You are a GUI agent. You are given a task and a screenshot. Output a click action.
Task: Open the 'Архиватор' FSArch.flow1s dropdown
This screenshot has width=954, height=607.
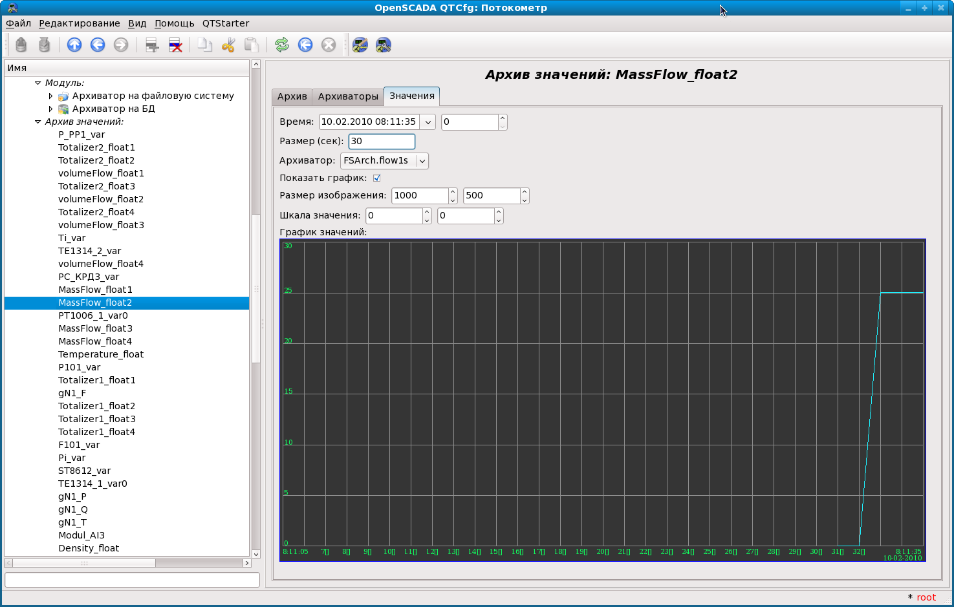tap(422, 161)
